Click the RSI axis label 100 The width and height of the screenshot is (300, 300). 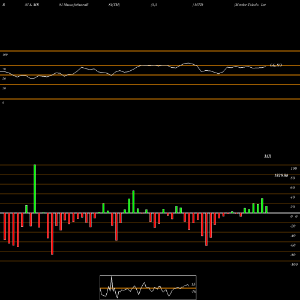(5, 55)
